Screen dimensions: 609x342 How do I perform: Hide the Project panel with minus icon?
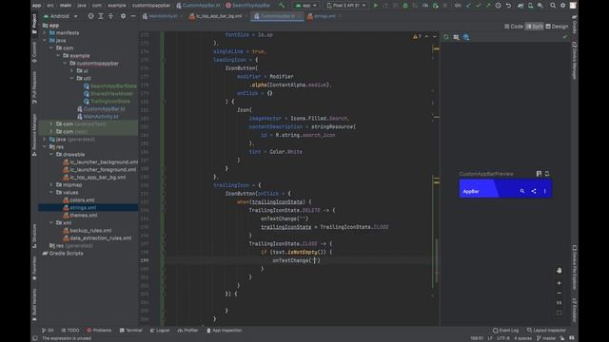[133, 16]
